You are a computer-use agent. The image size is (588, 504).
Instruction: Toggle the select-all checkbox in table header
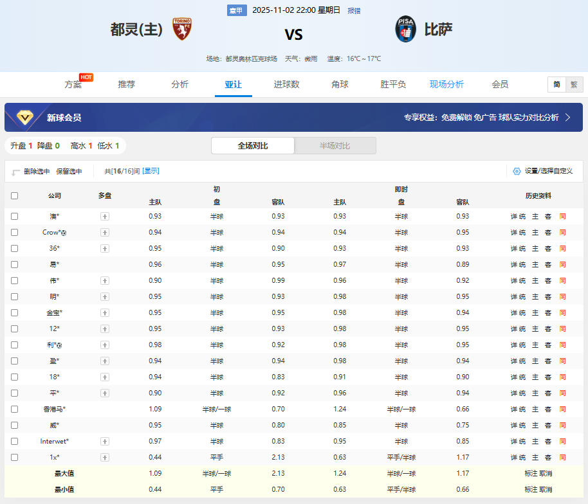(x=14, y=195)
